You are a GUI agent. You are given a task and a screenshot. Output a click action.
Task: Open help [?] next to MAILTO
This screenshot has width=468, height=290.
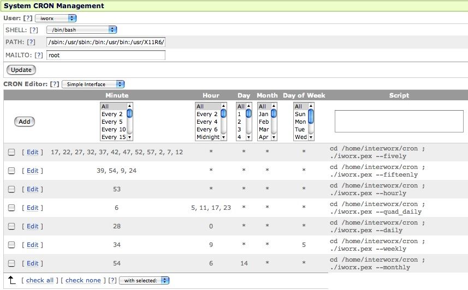click(39, 55)
